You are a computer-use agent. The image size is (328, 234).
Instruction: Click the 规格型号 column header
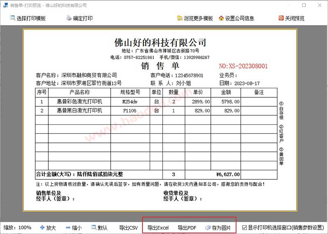(x=130, y=92)
